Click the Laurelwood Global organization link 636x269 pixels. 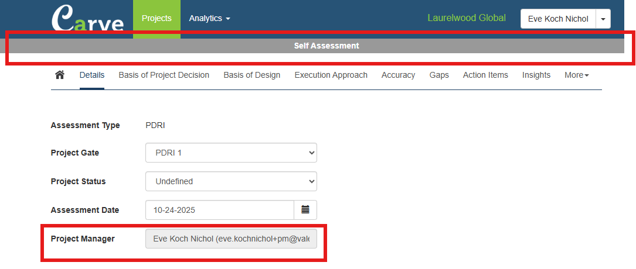point(466,18)
